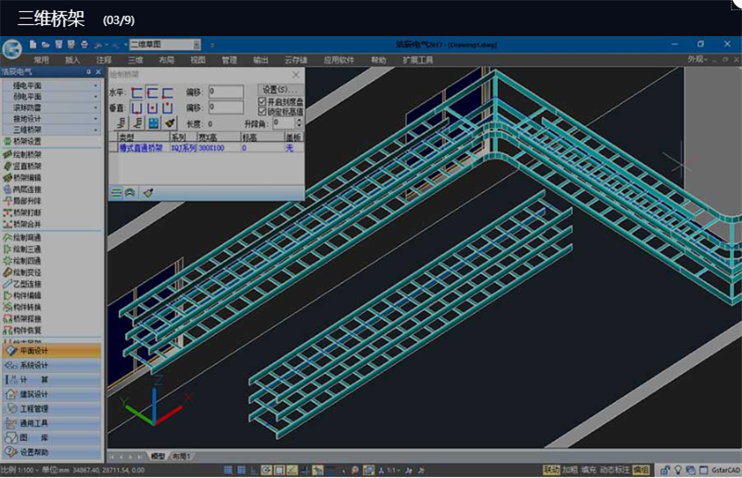Click the print icon in quick access toolbar
This screenshot has height=478, width=742.
pos(84,44)
